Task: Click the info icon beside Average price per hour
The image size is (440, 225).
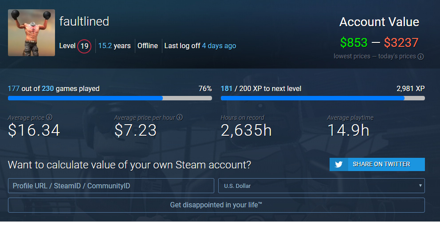Action: (x=180, y=118)
